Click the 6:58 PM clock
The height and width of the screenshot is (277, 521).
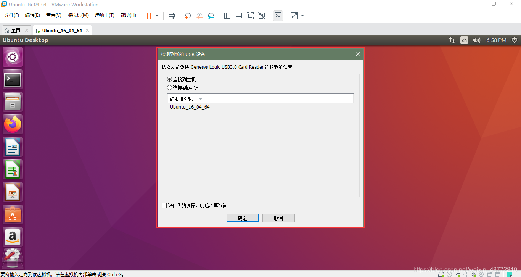(x=496, y=40)
